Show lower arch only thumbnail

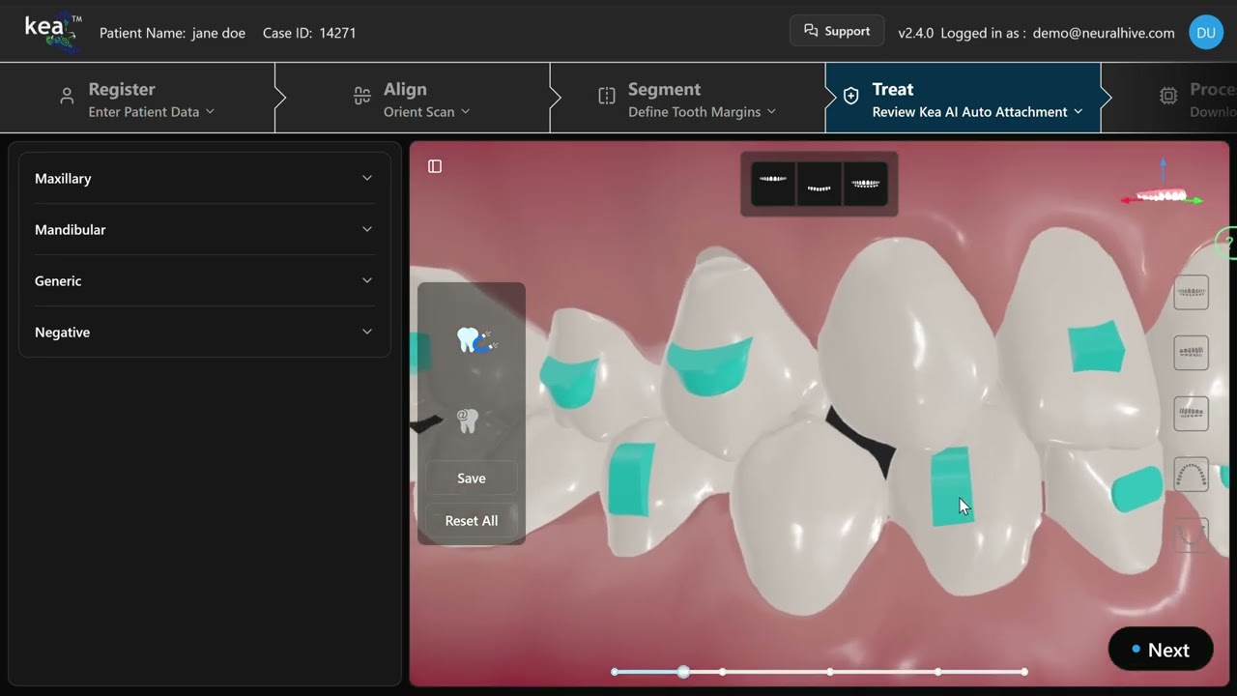tap(819, 184)
